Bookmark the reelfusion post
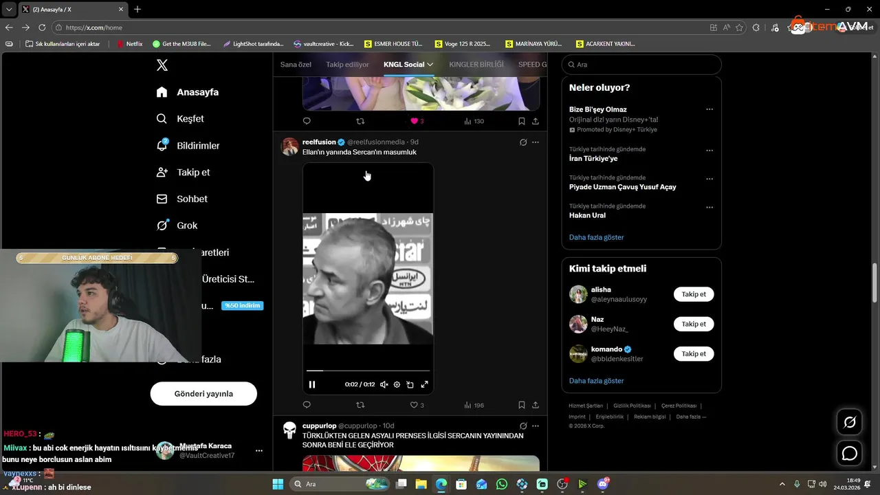Screen dimensions: 880x495 click(521, 405)
